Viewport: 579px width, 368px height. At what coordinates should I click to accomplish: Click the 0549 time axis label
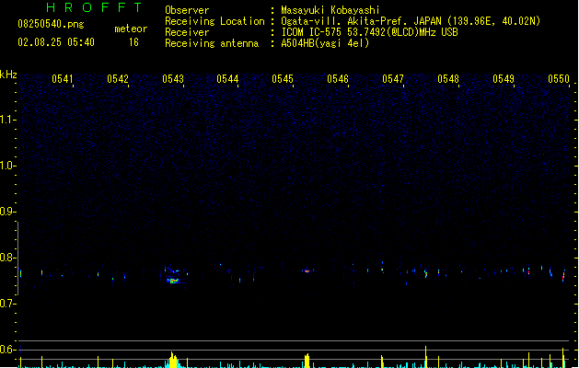504,79
